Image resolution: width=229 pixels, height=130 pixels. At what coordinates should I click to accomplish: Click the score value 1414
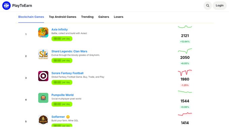tap(185, 123)
